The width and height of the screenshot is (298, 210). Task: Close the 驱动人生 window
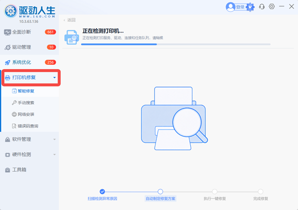tap(292, 6)
